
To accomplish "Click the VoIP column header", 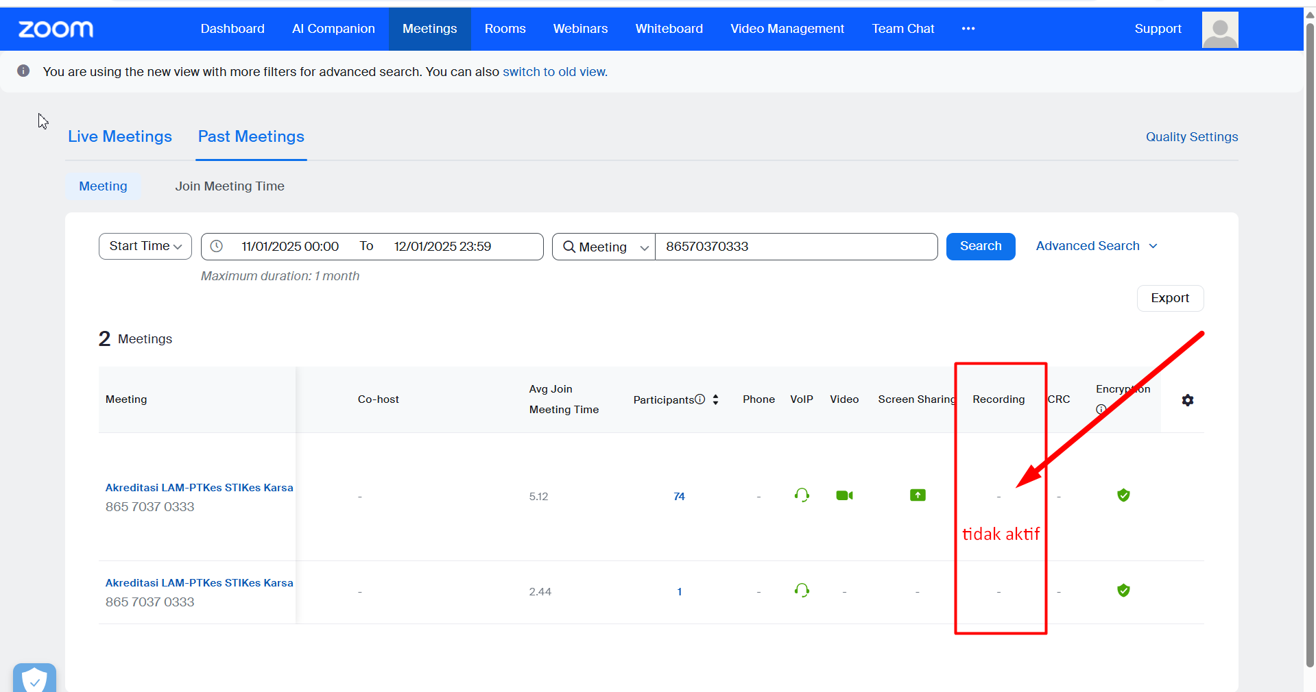I will (802, 399).
